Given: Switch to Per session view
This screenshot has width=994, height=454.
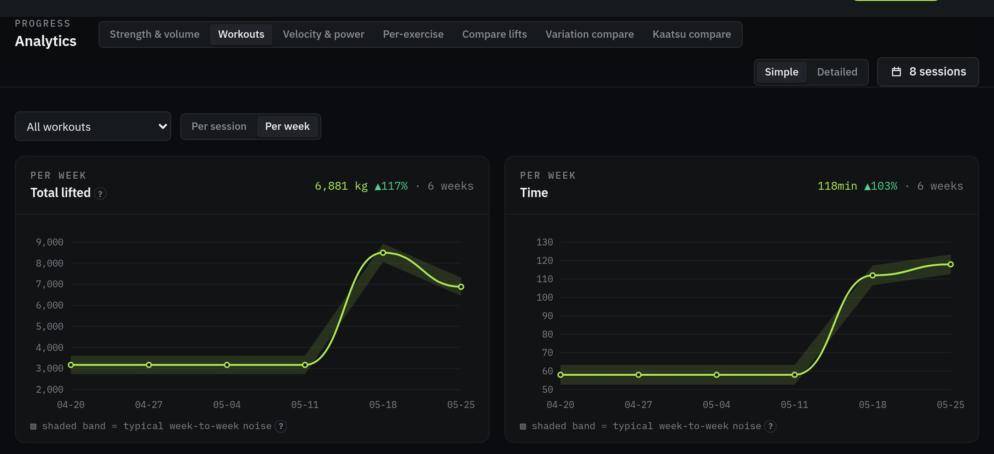Looking at the screenshot, I should tap(219, 127).
